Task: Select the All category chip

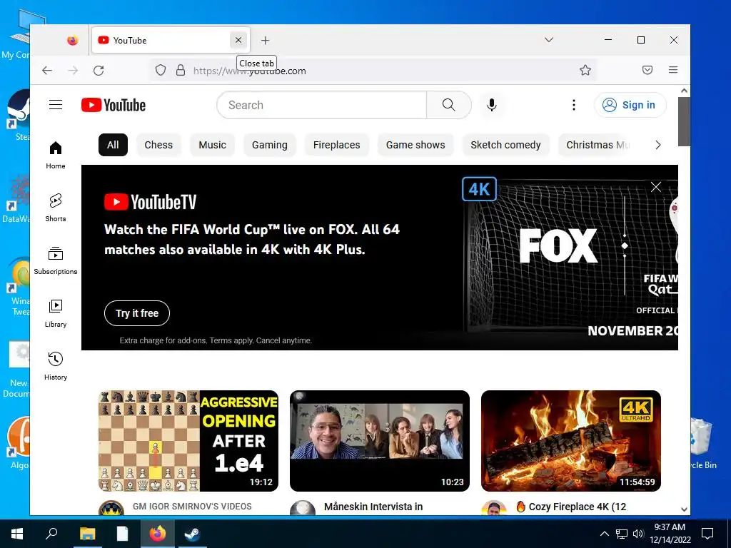Action: pos(113,145)
